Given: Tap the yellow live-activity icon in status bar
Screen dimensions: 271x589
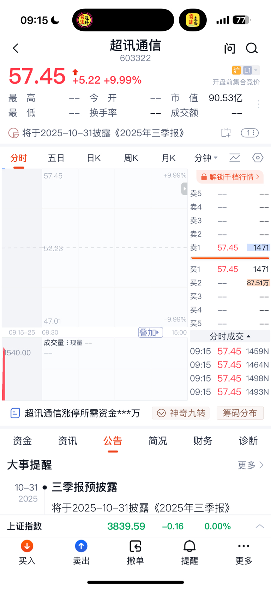Looking at the screenshot, I should (x=193, y=20).
